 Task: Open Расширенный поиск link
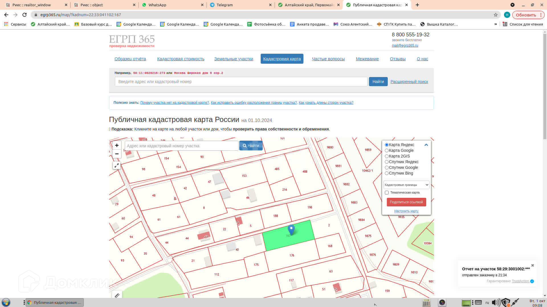click(409, 82)
